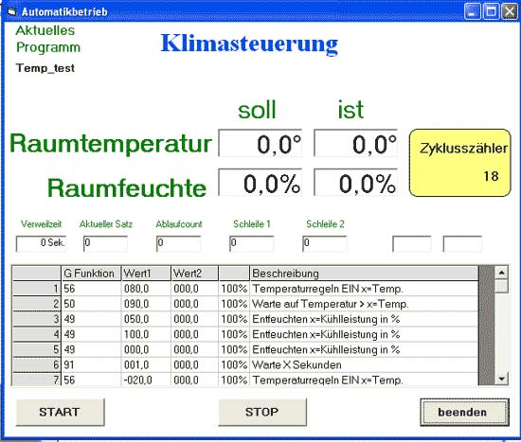Select row header 1 in the table
This screenshot has height=442, width=521.
[37, 289]
